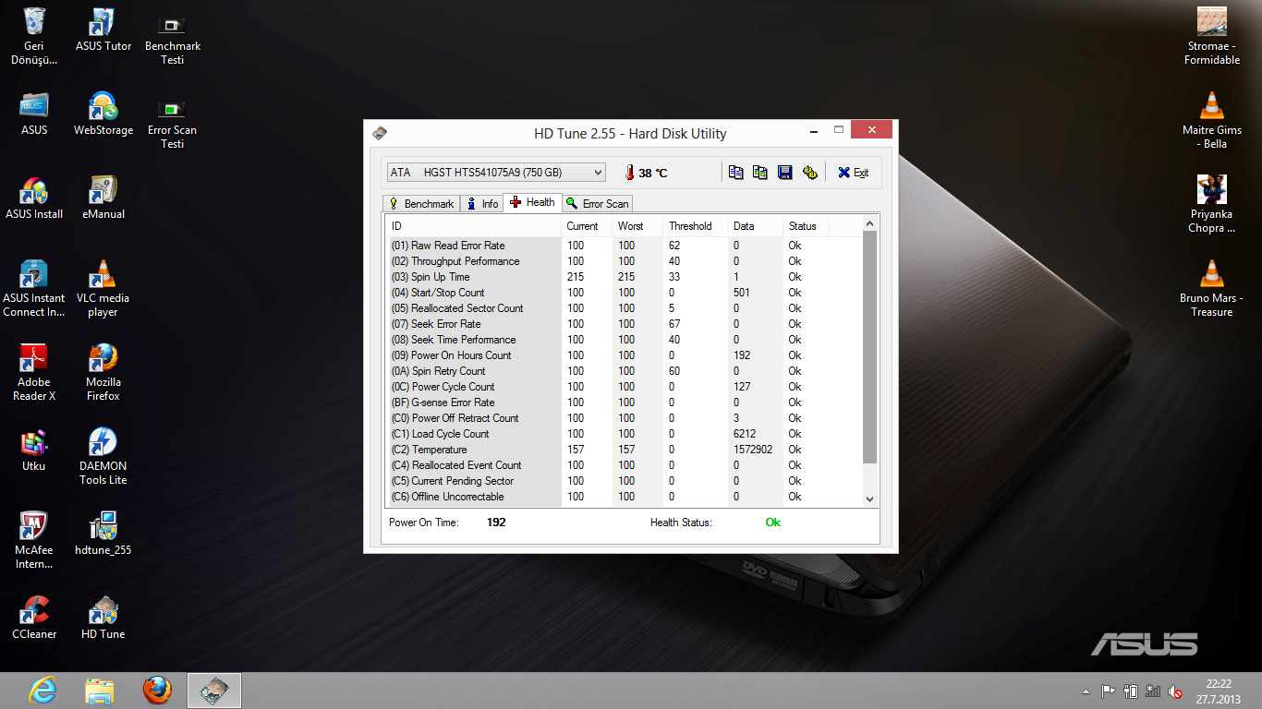Open the McAfee Internet Security shortcut
1262x709 pixels.
pyautogui.click(x=34, y=541)
